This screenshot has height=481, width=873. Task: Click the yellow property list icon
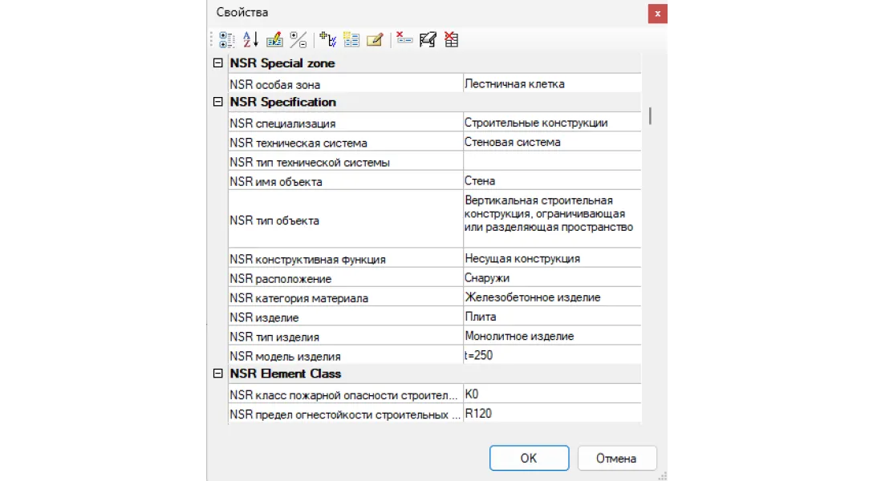(x=351, y=38)
